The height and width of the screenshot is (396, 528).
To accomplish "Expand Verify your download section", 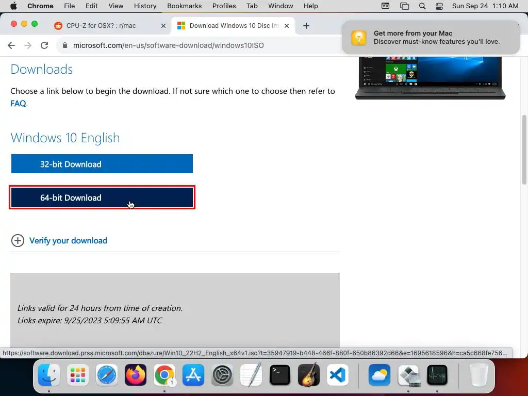I will coord(18,240).
